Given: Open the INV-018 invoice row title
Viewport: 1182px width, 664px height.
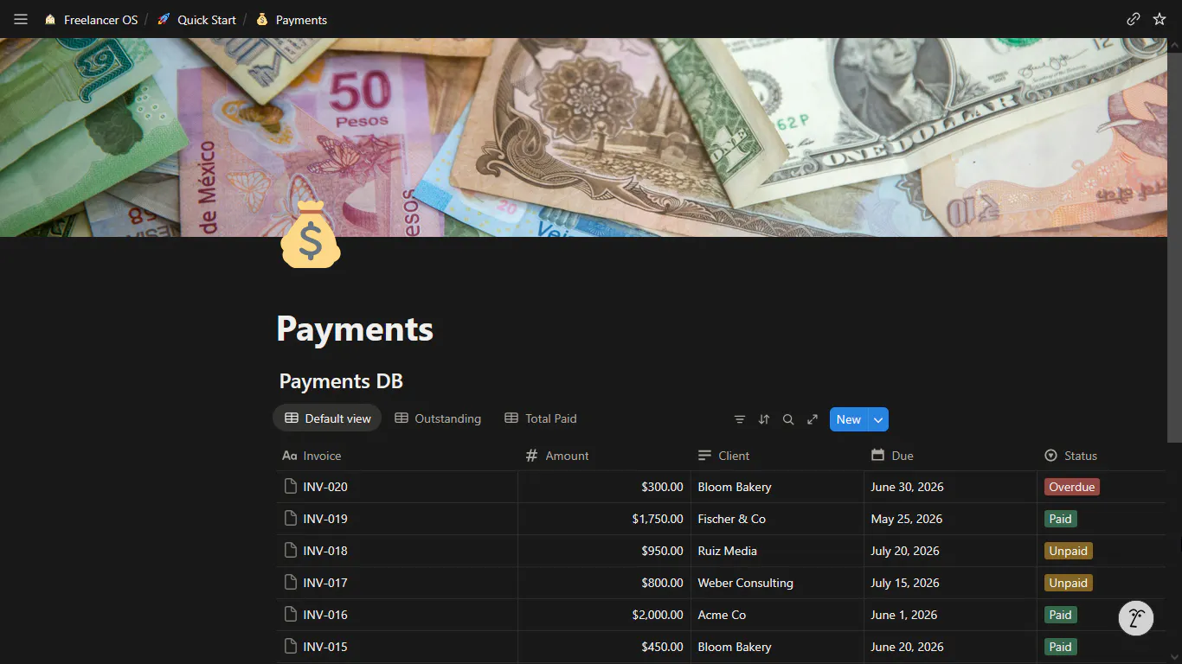Looking at the screenshot, I should point(325,551).
